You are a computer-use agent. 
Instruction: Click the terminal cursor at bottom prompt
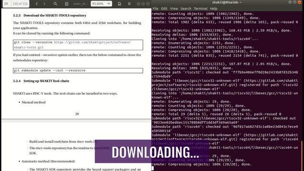click(152, 168)
